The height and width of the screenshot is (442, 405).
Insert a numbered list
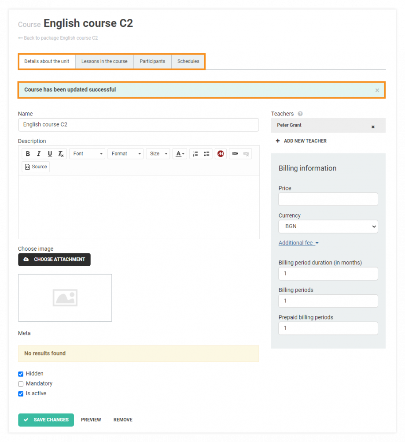195,154
